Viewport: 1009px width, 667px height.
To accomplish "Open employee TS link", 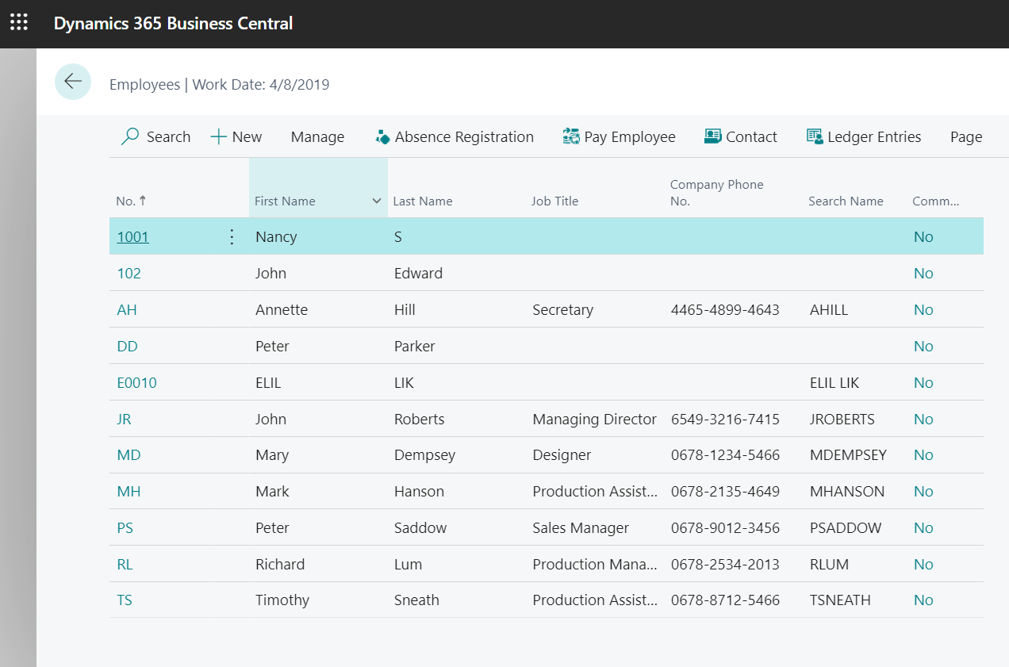I will point(125,600).
